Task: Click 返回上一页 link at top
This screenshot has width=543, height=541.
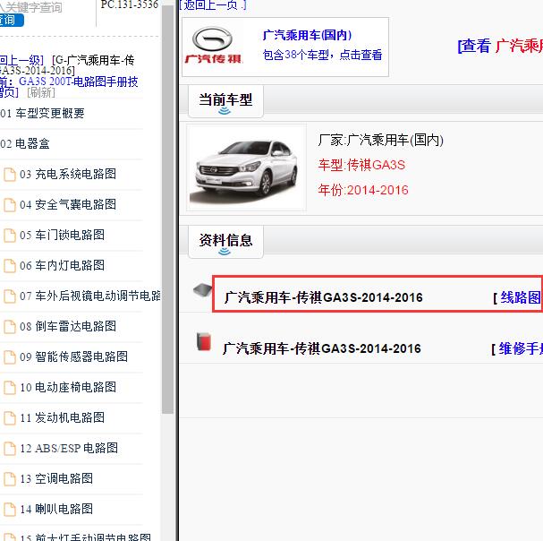Action: (x=212, y=4)
